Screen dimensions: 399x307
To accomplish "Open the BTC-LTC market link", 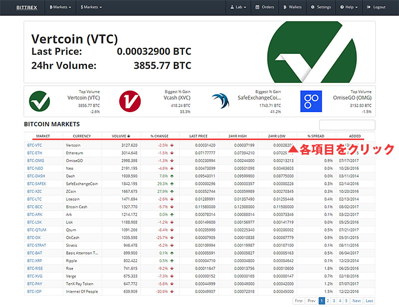I will coord(34,199).
